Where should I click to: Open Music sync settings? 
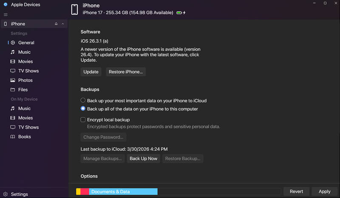coord(24,52)
